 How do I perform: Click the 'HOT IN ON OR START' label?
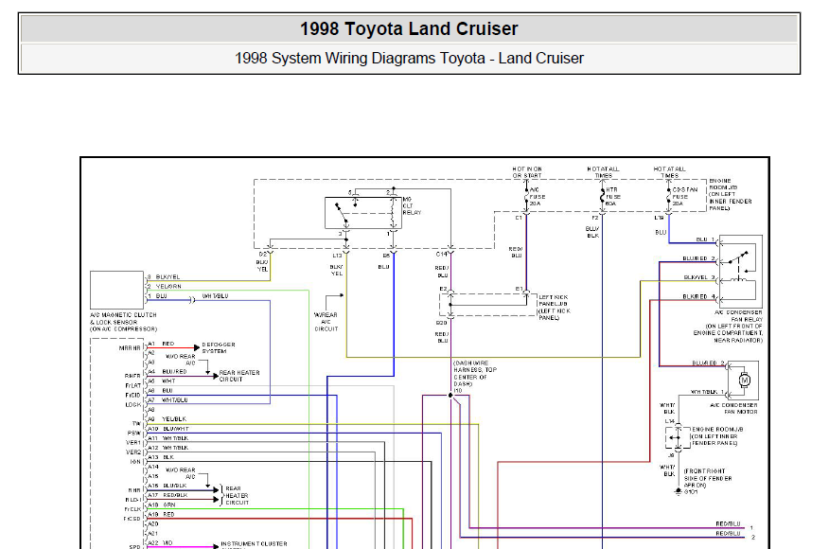(x=527, y=172)
